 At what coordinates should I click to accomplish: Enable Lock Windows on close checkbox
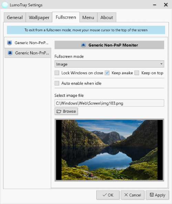click(57, 73)
